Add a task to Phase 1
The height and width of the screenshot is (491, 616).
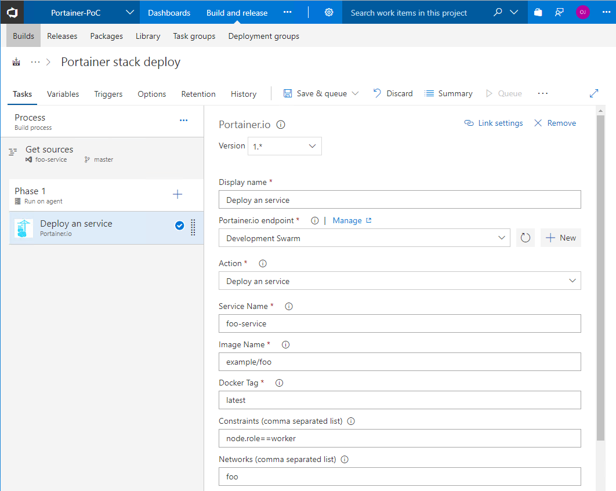177,194
